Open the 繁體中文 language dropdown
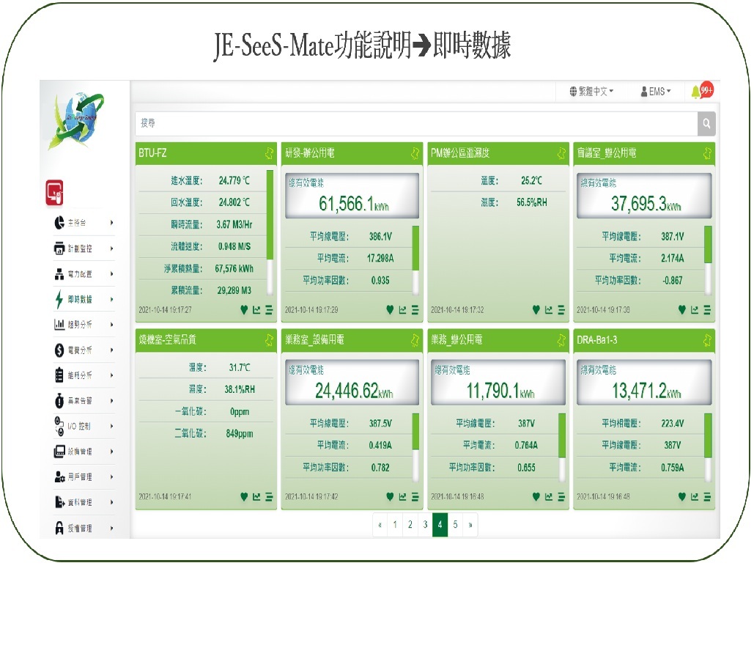This screenshot has height=648, width=754. pos(591,92)
